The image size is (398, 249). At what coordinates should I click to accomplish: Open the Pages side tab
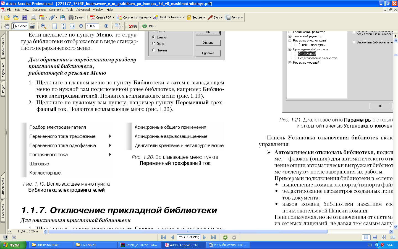pyautogui.click(x=3, y=89)
